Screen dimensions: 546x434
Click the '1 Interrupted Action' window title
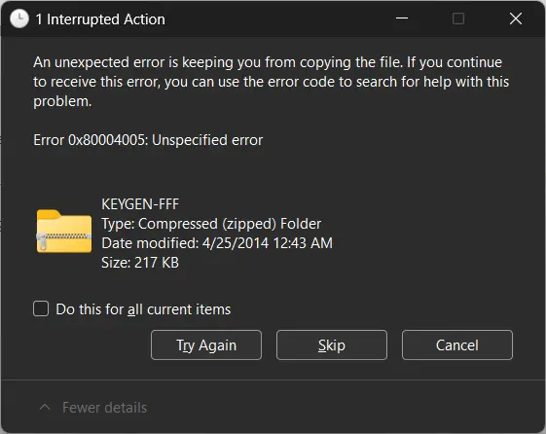tap(100, 19)
